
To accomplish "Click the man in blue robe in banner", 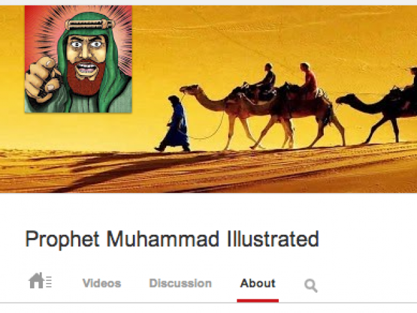I will (174, 125).
